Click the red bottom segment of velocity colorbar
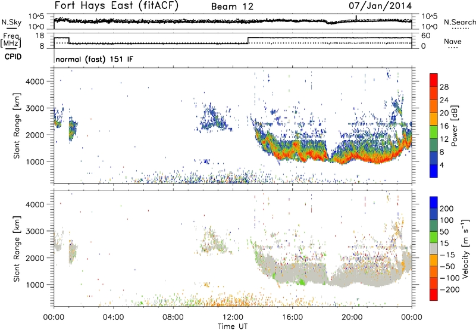The image size is (476, 330). [x=434, y=295]
